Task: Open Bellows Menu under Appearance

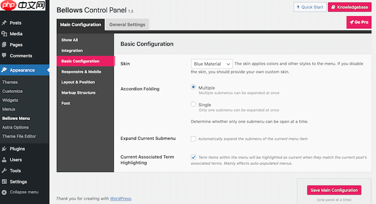Action: (16, 118)
